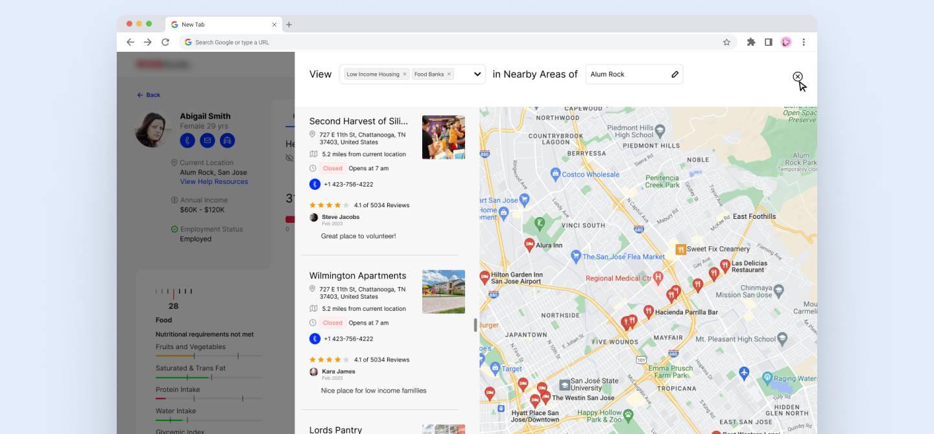The height and width of the screenshot is (434, 934).
Task: Remove the Low Income Housing filter tag
Action: tap(405, 74)
